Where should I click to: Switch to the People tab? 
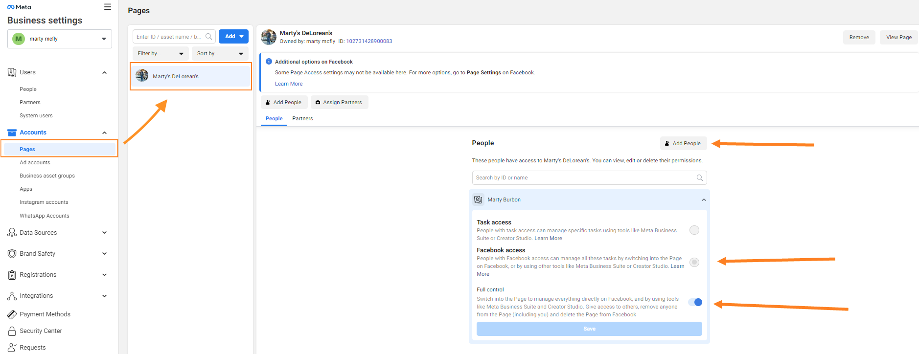click(274, 118)
